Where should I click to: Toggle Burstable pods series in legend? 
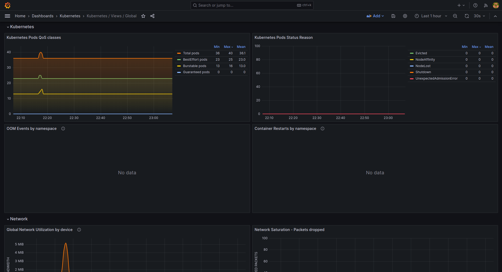[194, 66]
